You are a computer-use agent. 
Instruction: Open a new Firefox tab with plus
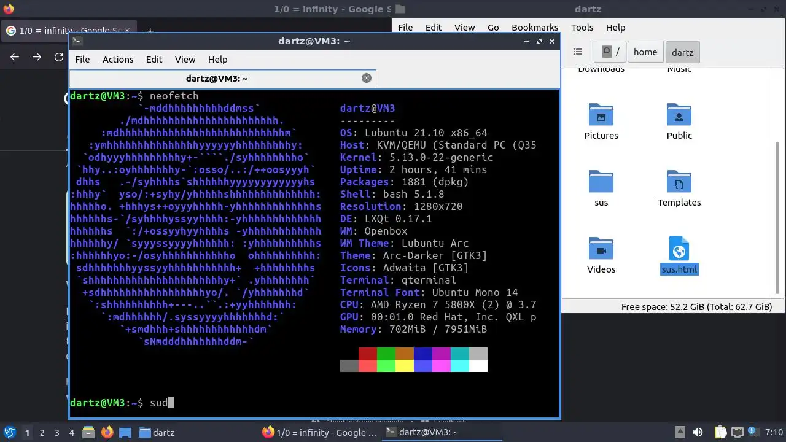pos(150,31)
